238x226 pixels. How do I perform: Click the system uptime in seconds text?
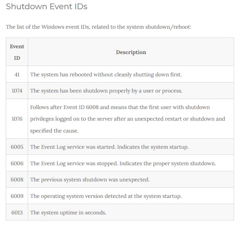68,213
